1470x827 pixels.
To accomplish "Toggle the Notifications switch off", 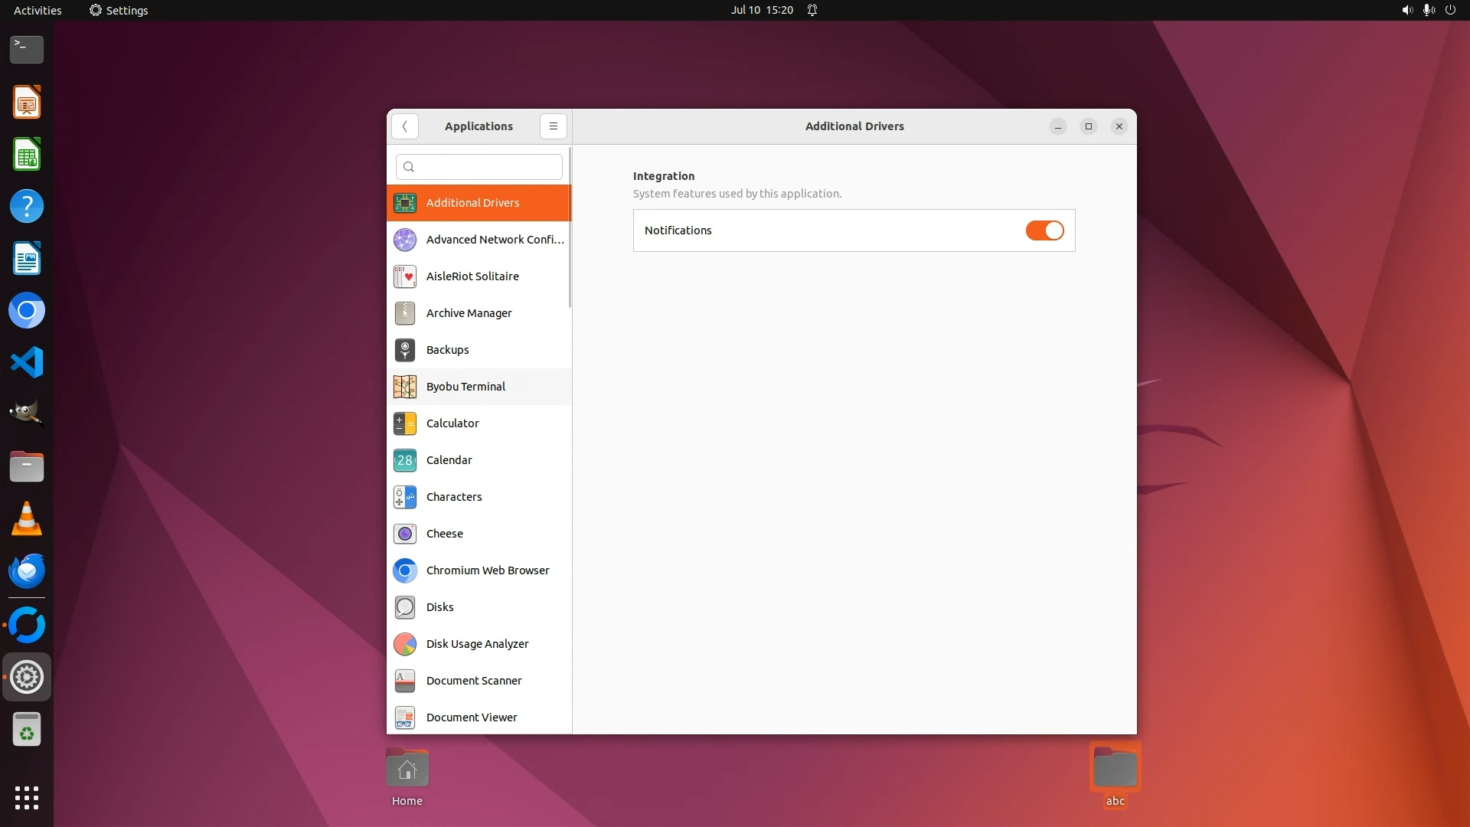I will pos(1044,230).
